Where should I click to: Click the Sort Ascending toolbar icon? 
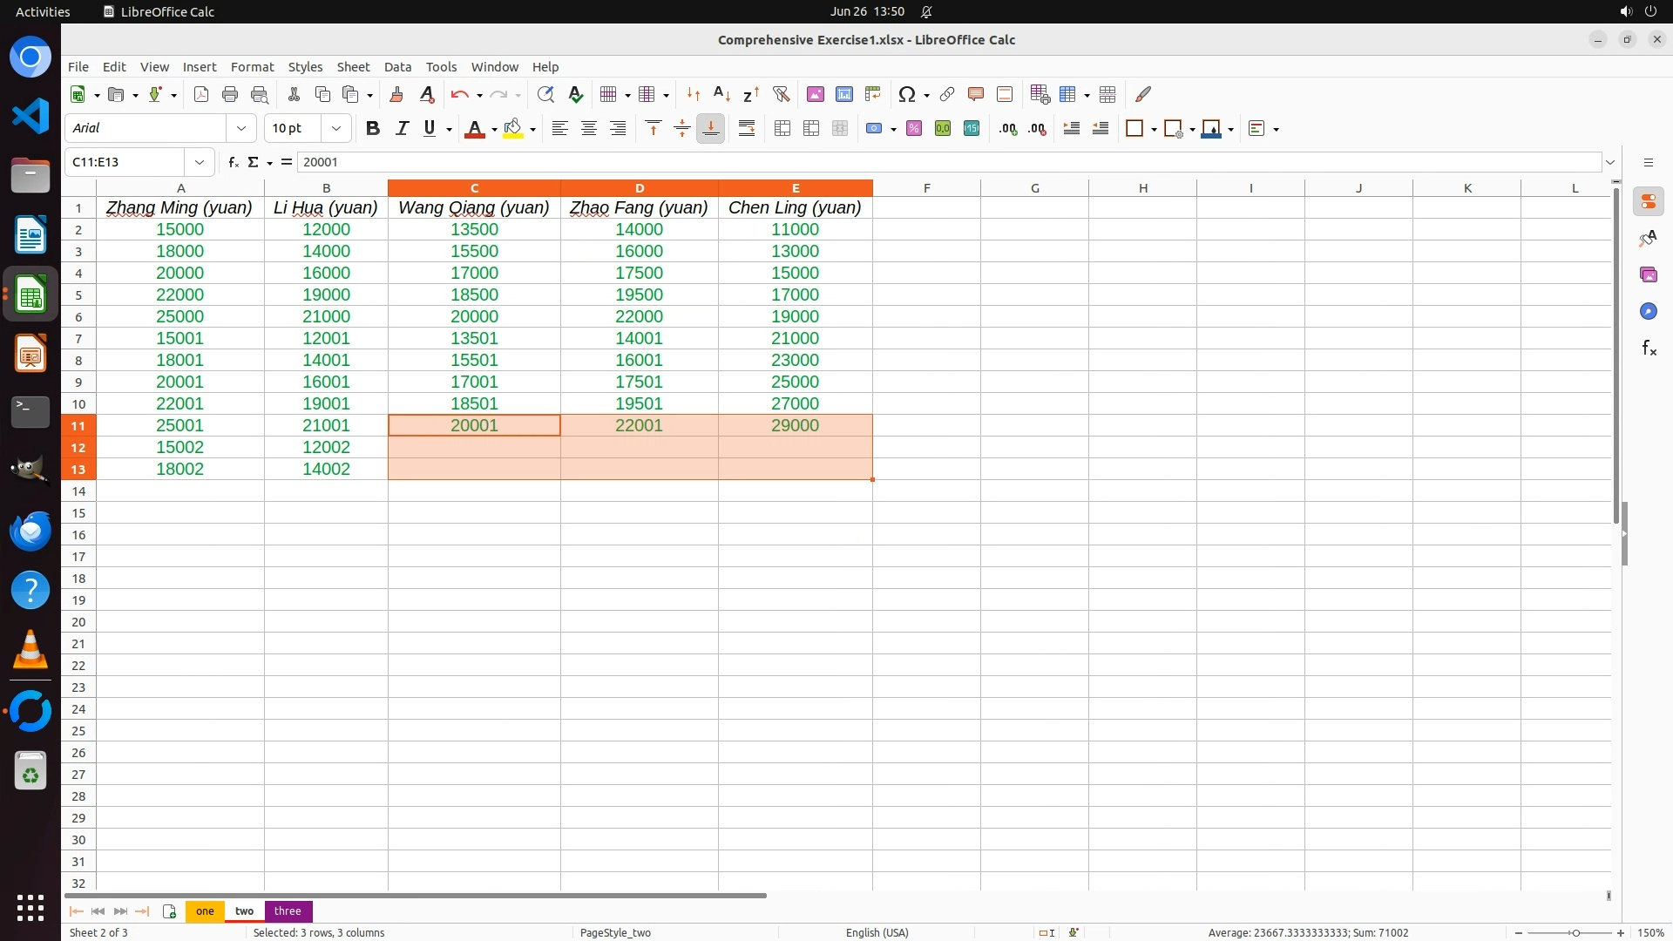coord(721,94)
